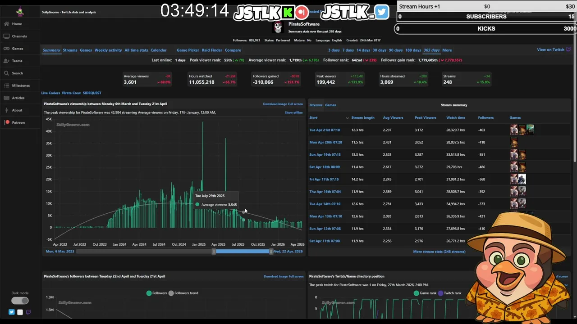Toggle Game rank series in legend
Image resolution: width=577 pixels, height=324 pixels.
coord(425,293)
